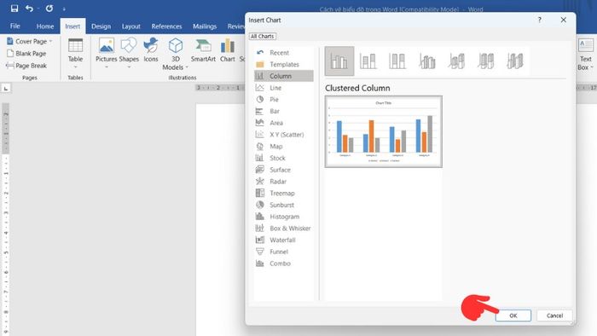The height and width of the screenshot is (336, 597).
Task: Insert a Page Break
Action: click(x=26, y=66)
